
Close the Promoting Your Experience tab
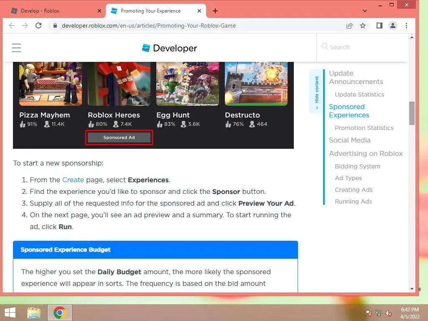(199, 11)
